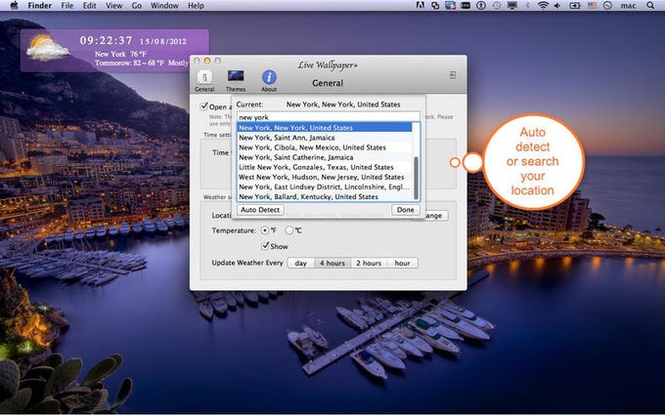Screen dimensions: 665x415
Task: Open the Window menu
Action: point(164,6)
